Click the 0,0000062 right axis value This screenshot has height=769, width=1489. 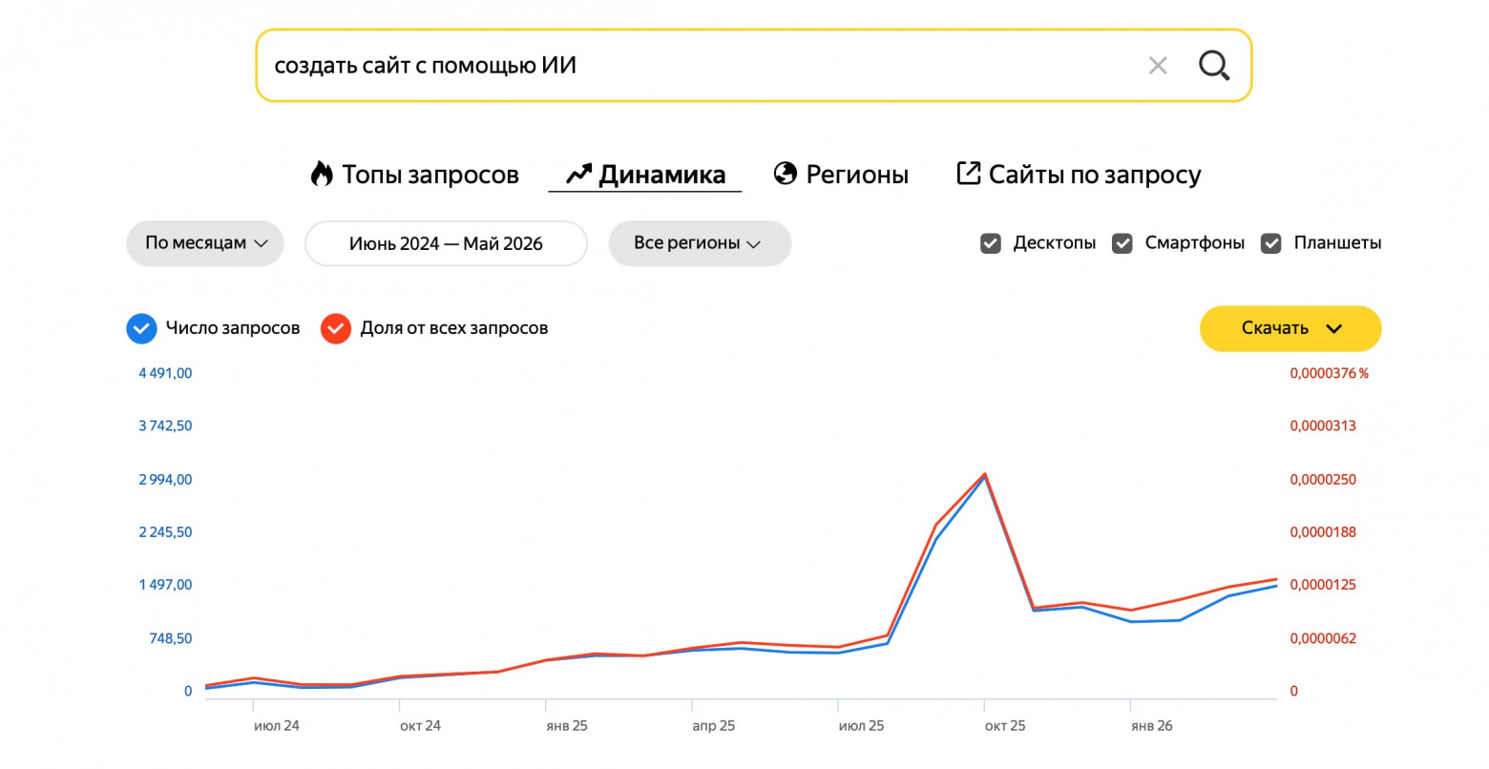tap(1323, 638)
